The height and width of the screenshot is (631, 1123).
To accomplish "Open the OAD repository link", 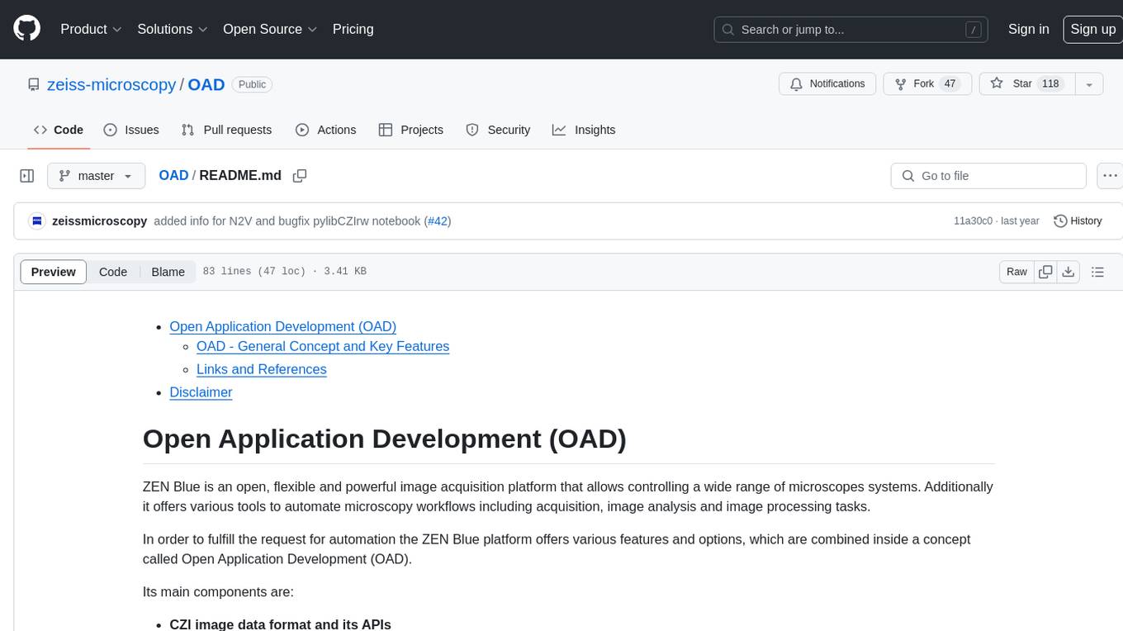I will (x=206, y=84).
